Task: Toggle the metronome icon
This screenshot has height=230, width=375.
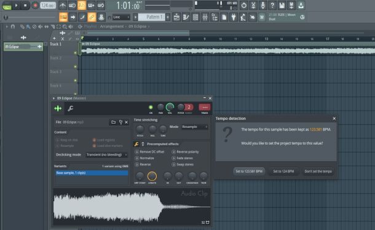Action: (x=63, y=6)
